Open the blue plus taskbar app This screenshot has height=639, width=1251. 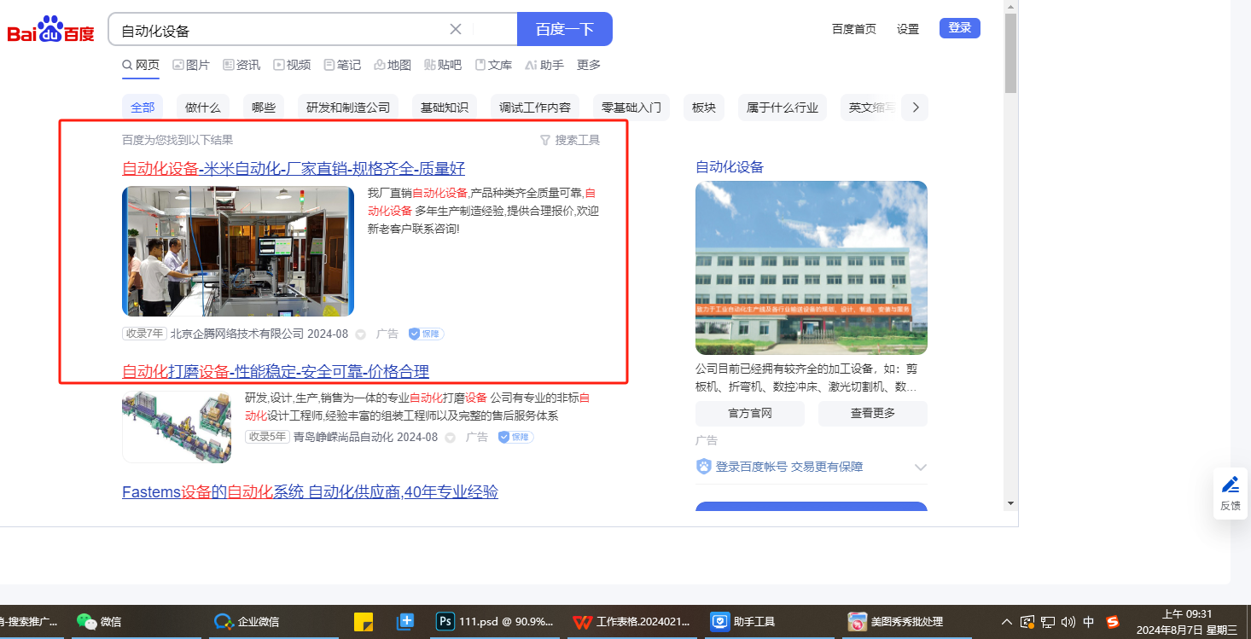405,621
